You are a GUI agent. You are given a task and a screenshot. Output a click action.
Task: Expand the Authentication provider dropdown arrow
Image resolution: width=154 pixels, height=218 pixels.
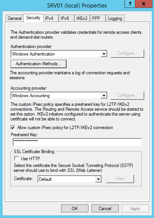click(104, 54)
